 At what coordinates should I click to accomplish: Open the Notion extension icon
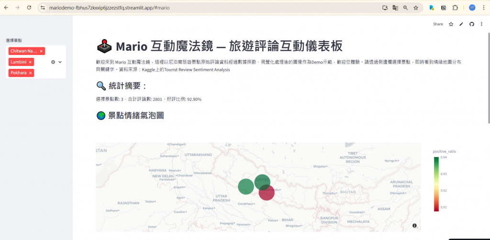point(444,8)
